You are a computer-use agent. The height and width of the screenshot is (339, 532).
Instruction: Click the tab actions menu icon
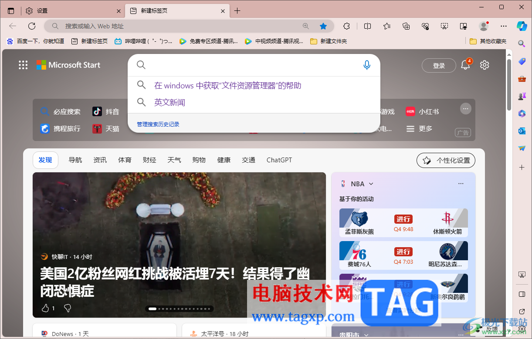[x=11, y=11]
